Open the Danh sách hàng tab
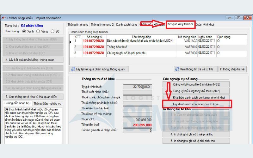Screen dimensions: 253x158 [x=126, y=25]
